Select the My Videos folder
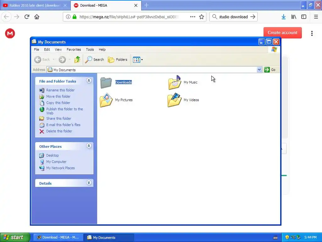 (183, 100)
